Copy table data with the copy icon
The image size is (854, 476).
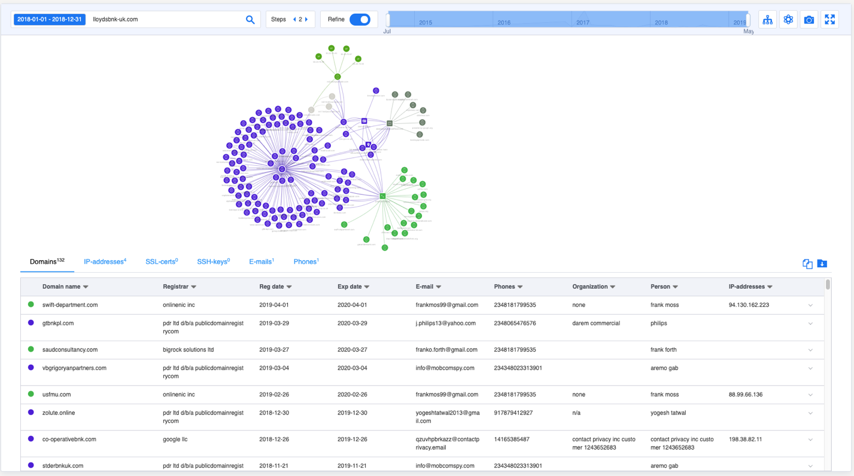coord(807,264)
